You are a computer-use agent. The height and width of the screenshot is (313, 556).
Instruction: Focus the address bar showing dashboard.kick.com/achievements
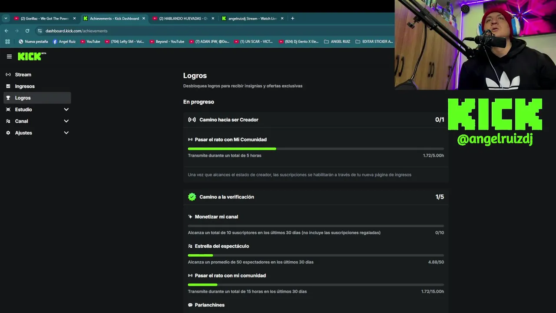point(76,31)
